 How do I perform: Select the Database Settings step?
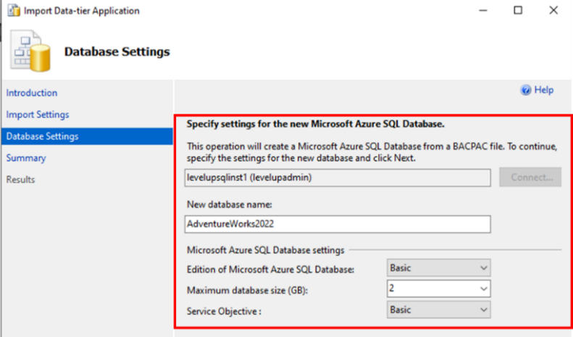[43, 136]
